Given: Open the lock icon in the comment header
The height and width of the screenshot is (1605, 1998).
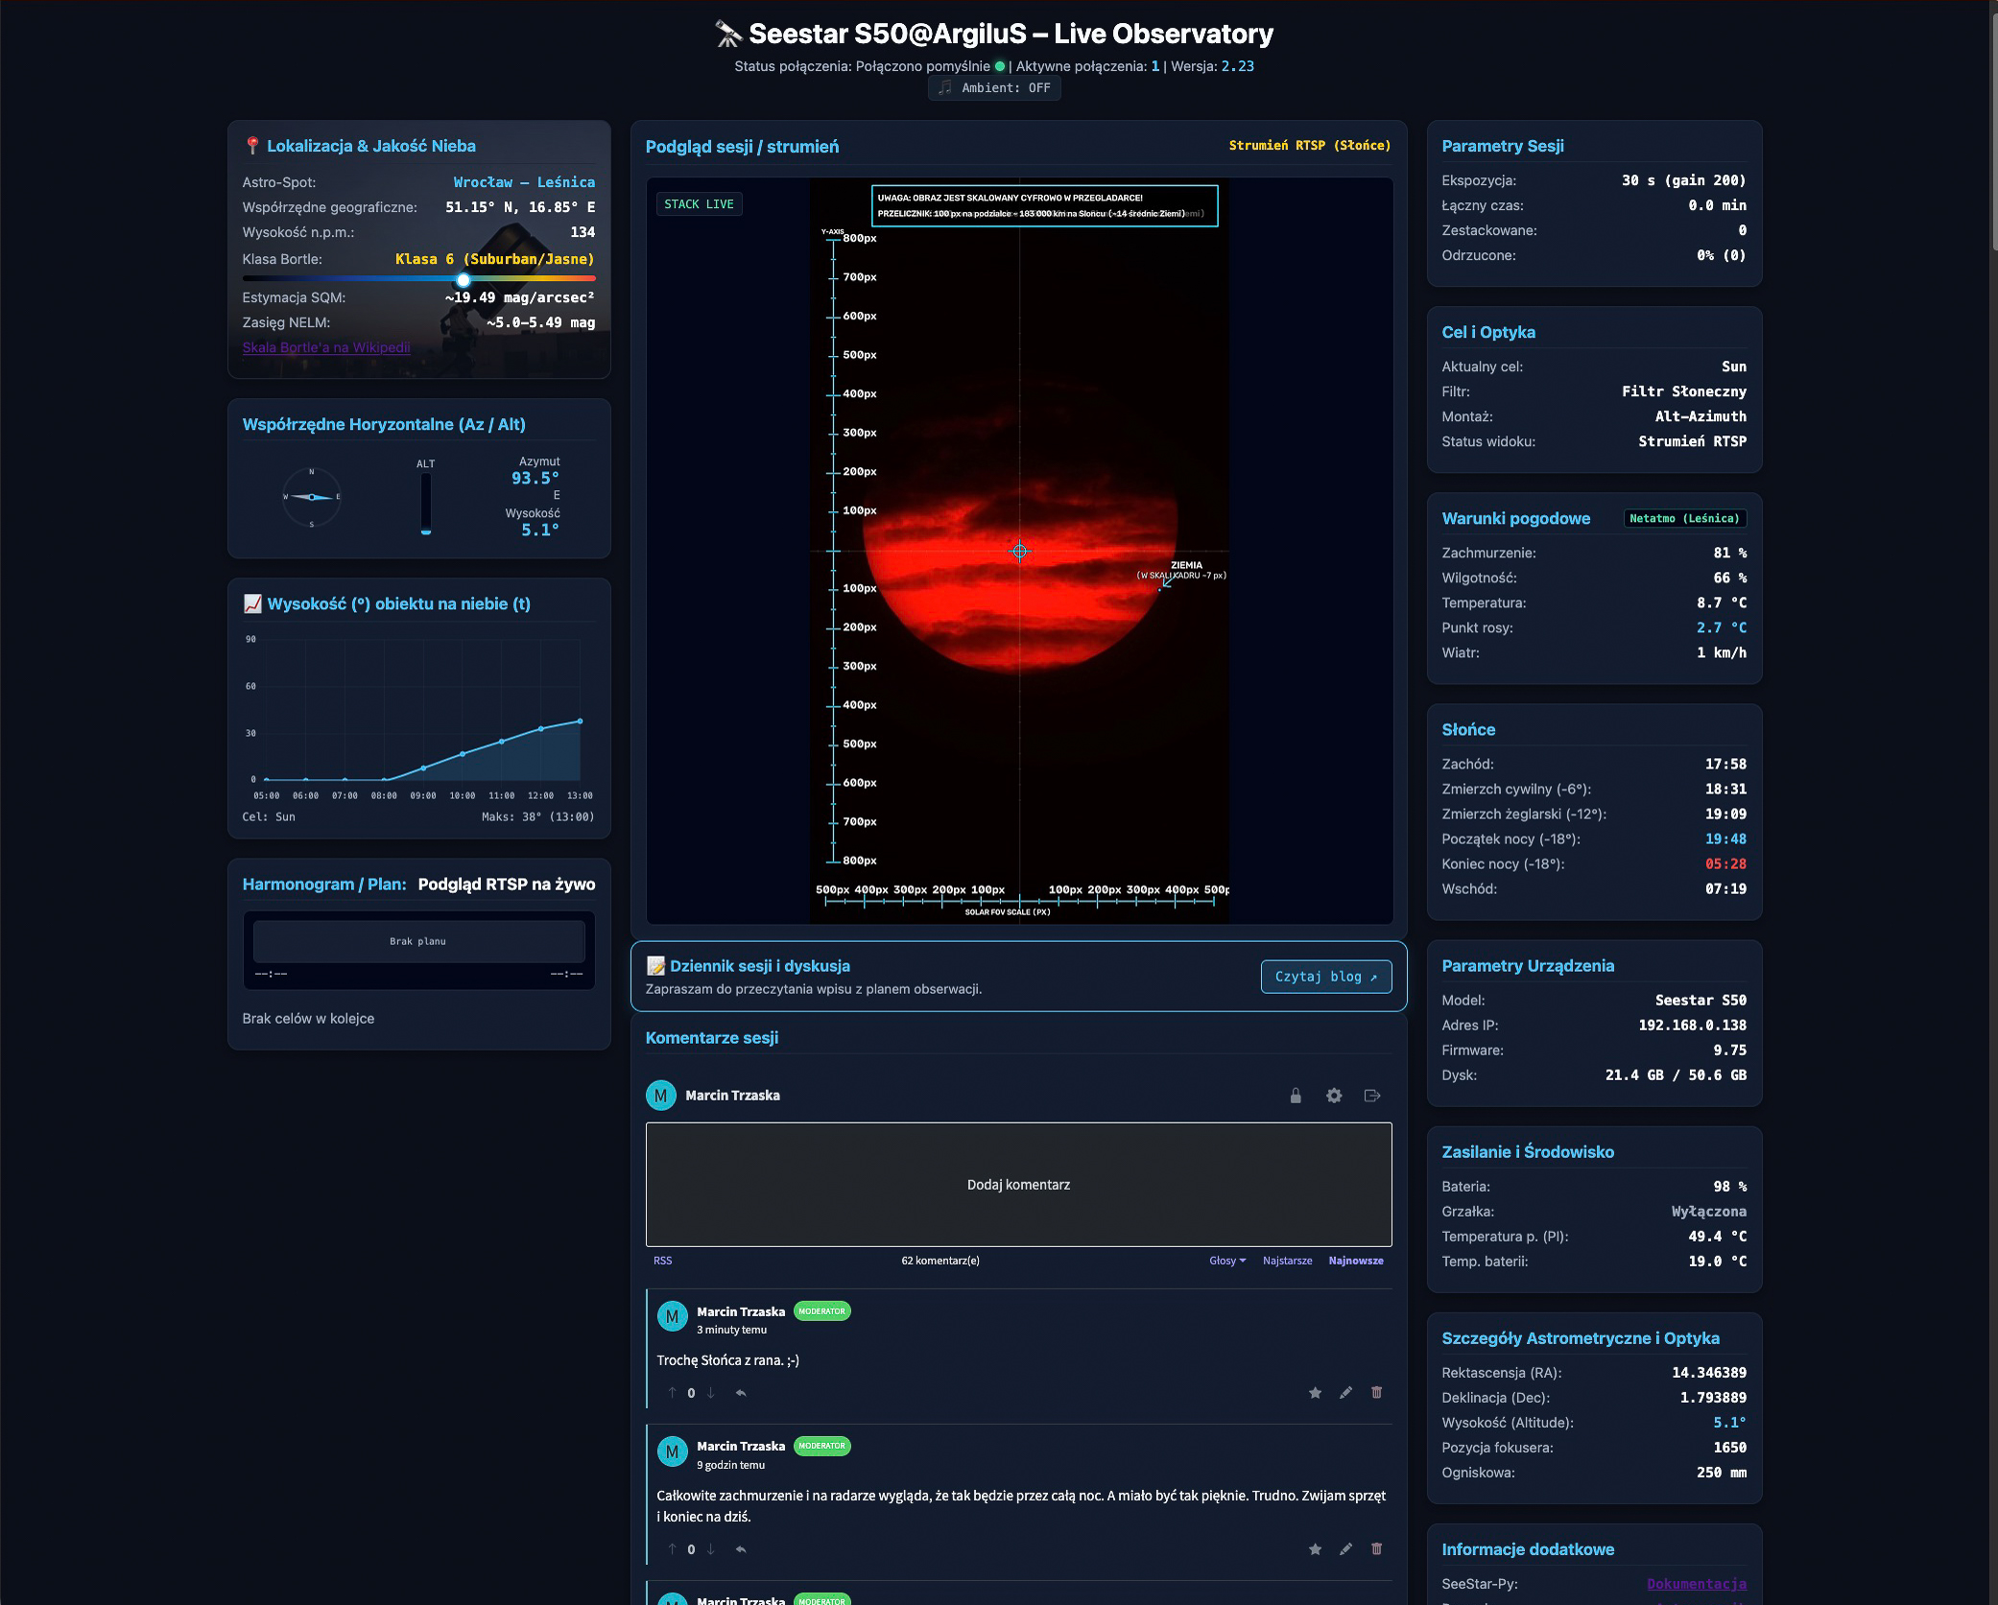Looking at the screenshot, I should [1296, 1096].
